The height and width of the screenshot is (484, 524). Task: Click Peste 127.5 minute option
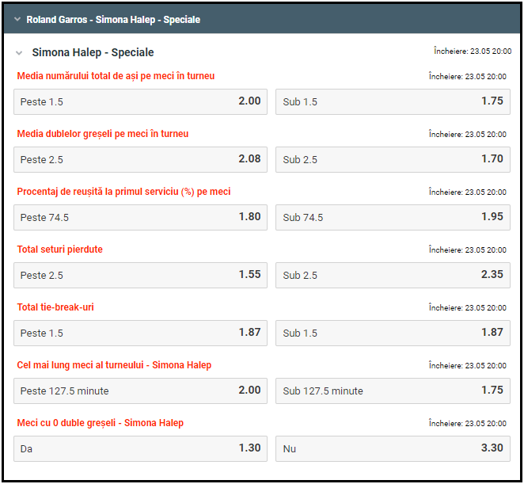[140, 391]
